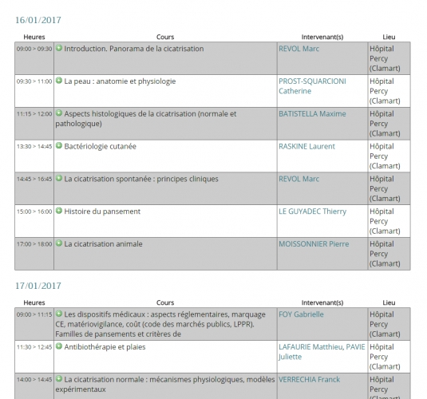Viewport: 427px width, 399px height.
Task: Click VERRECHIA Franck speaker link
Action: click(309, 380)
